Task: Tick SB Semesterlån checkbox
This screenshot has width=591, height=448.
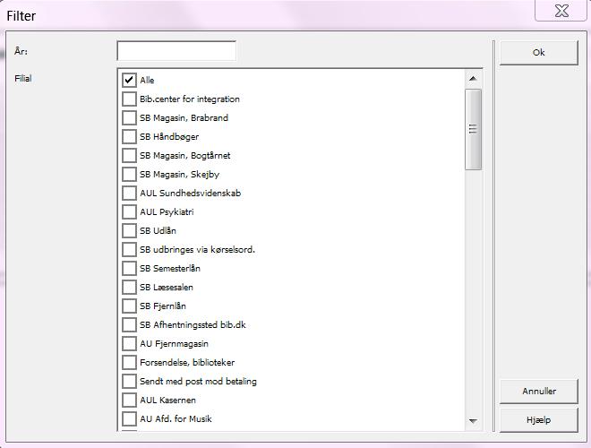Action: pos(129,269)
